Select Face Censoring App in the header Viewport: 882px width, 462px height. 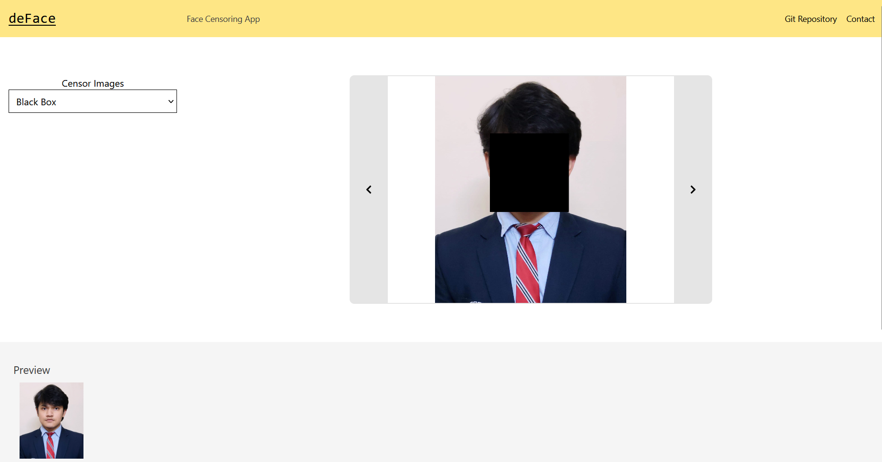pyautogui.click(x=223, y=19)
